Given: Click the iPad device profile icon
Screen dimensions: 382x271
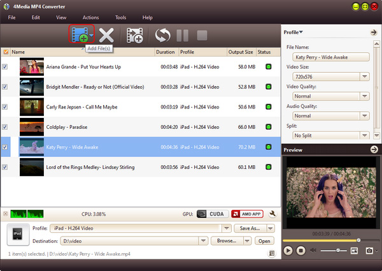Looking at the screenshot, I should [18, 234].
